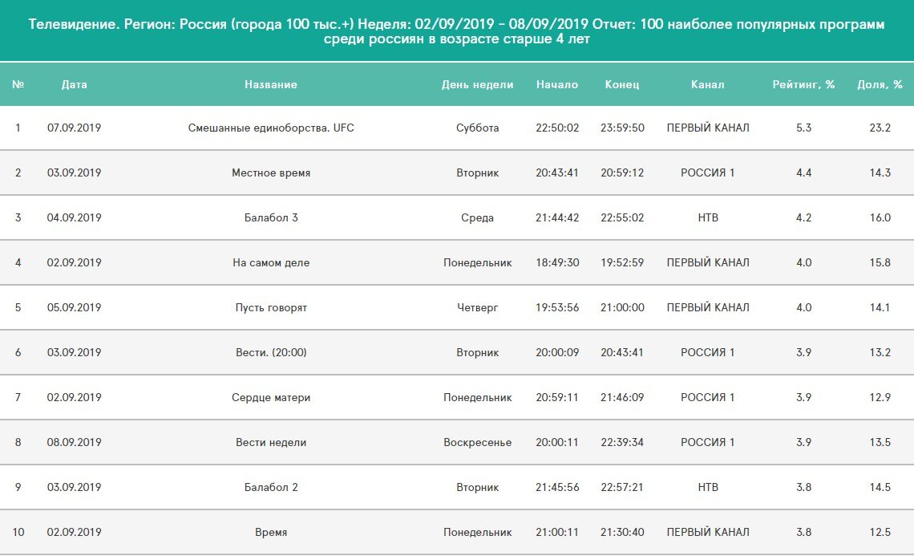914x556 pixels.
Task: Click 'Понедельник' in На самом деле row
Action: [x=477, y=262]
